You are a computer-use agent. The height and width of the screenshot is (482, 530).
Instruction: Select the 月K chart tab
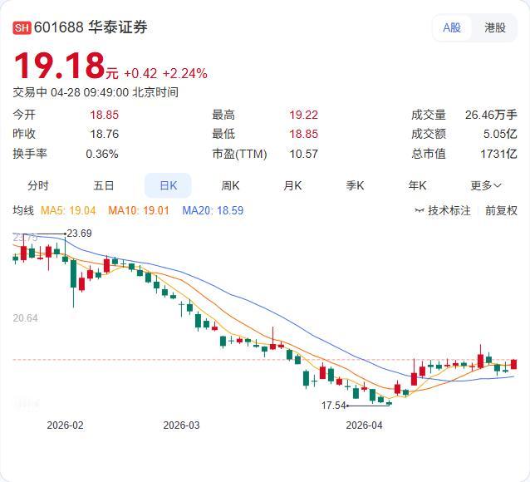292,185
